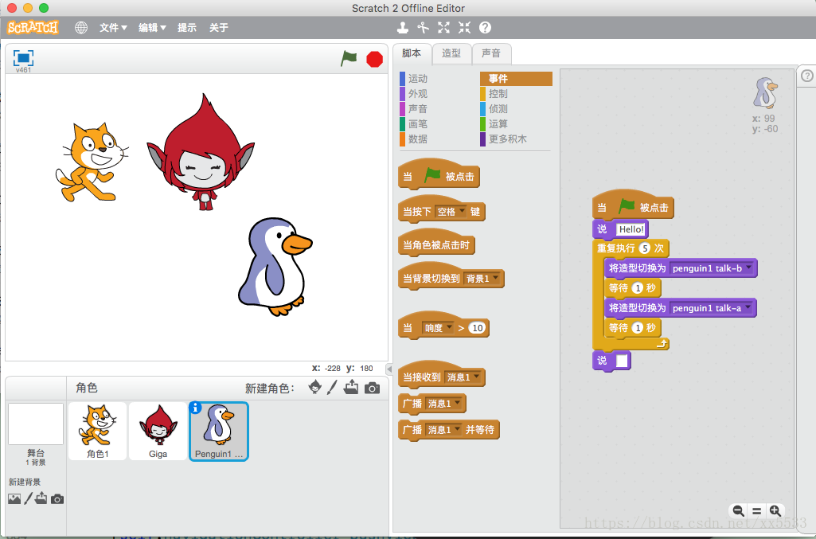Open the 编辑 menu
The height and width of the screenshot is (539, 816).
152,28
